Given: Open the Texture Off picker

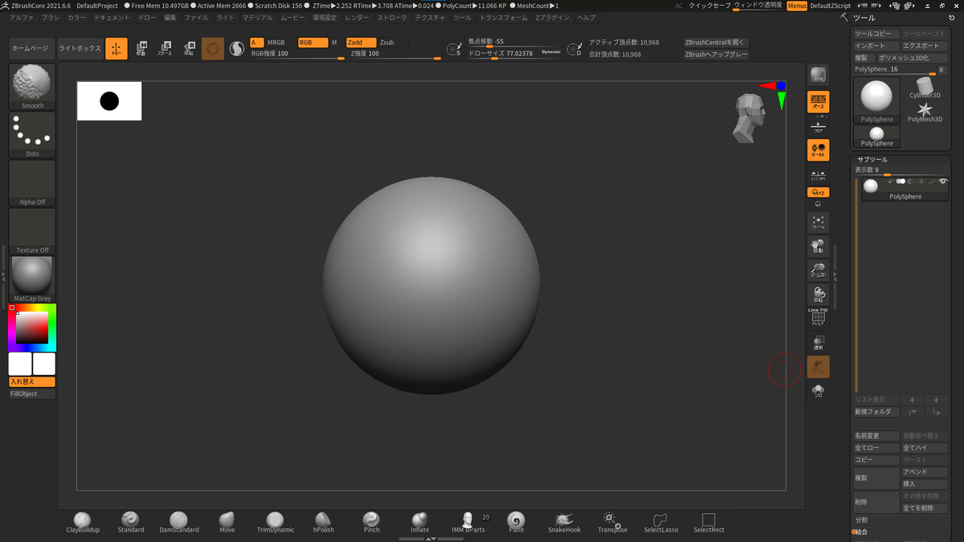Looking at the screenshot, I should tap(32, 231).
